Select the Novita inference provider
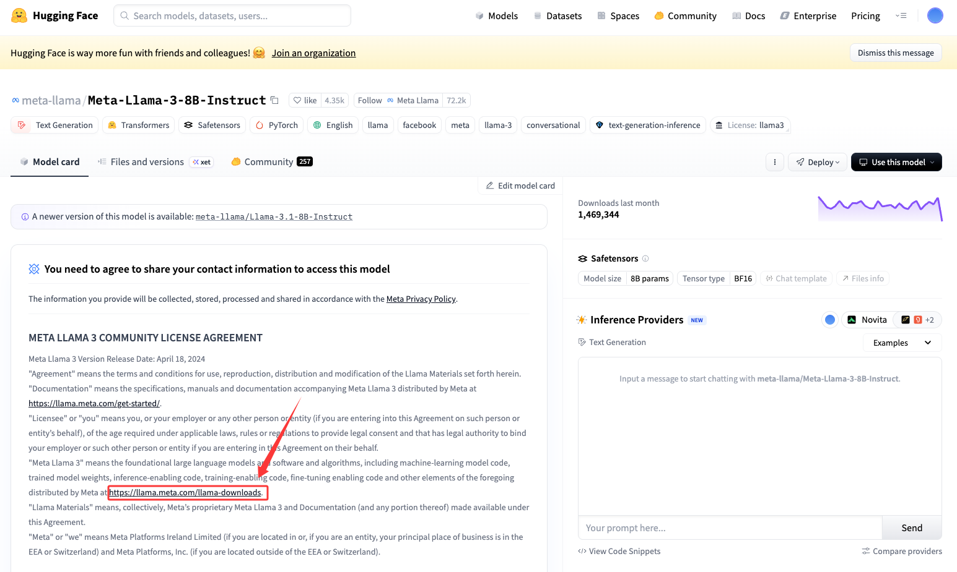The height and width of the screenshot is (572, 957). 867,320
